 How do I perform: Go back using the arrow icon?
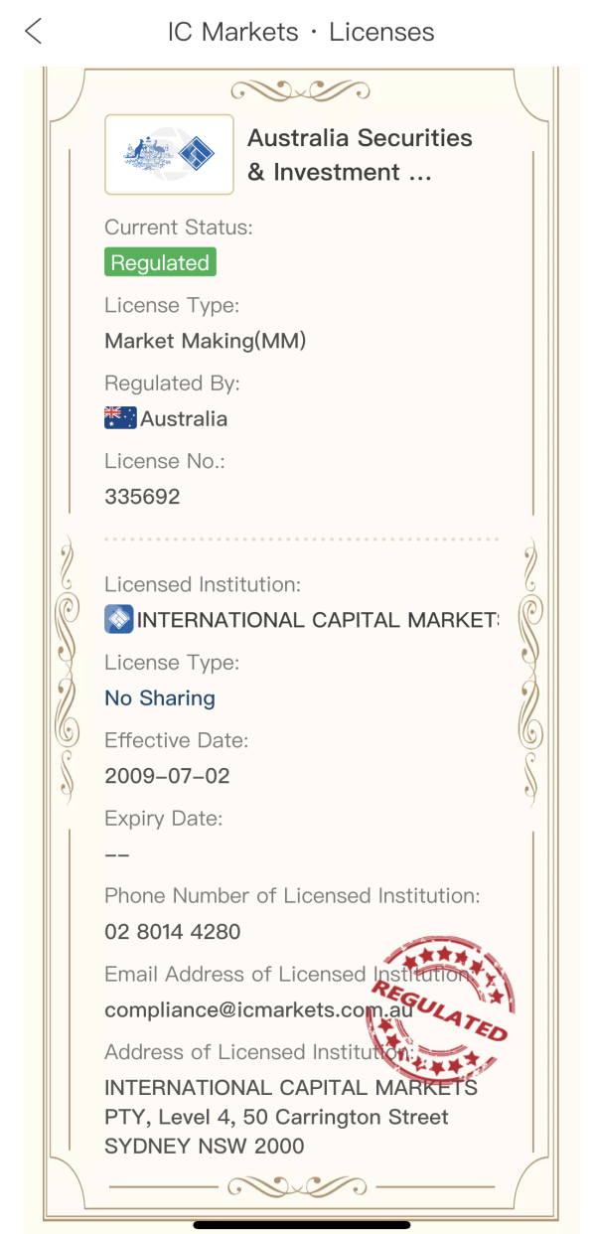[x=34, y=32]
